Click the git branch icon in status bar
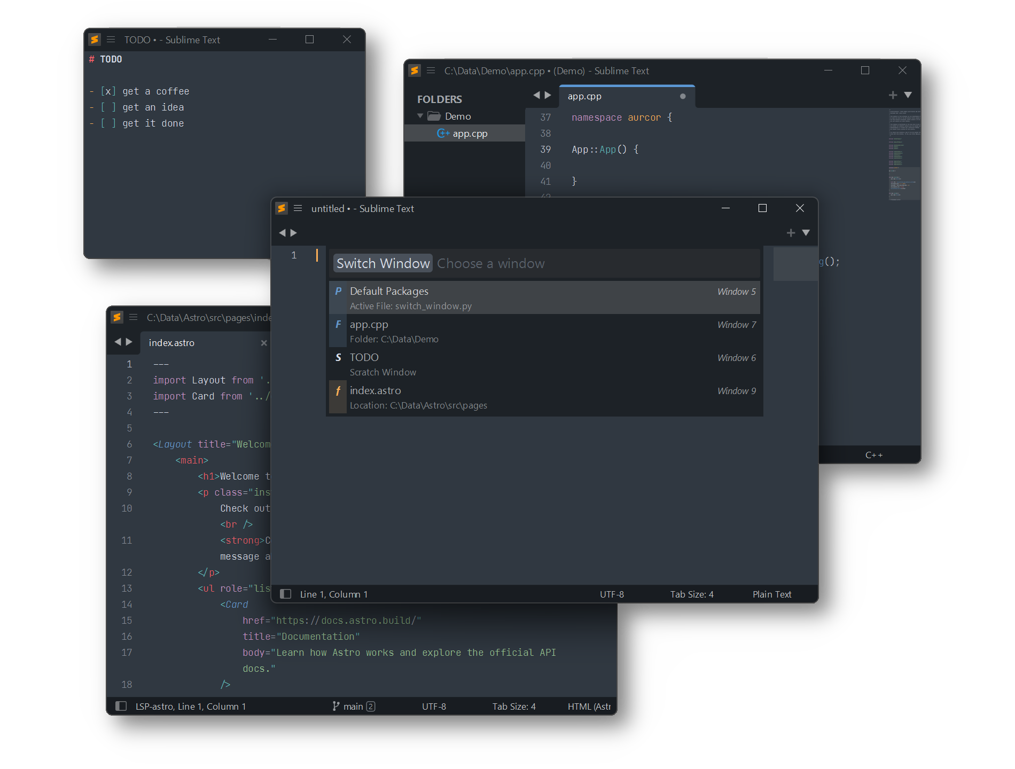1015x769 pixels. pyautogui.click(x=335, y=706)
